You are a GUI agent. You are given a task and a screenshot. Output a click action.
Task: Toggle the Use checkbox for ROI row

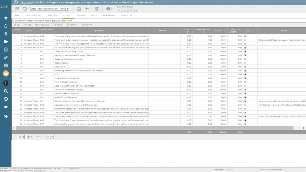(x=245, y=74)
